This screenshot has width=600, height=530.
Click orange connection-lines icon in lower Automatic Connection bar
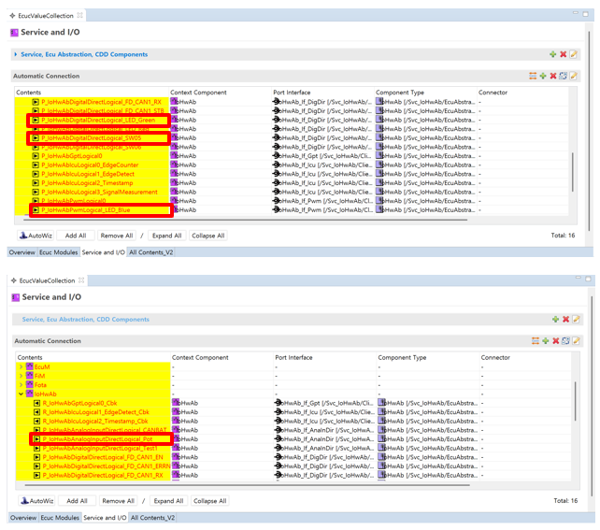[536, 340]
